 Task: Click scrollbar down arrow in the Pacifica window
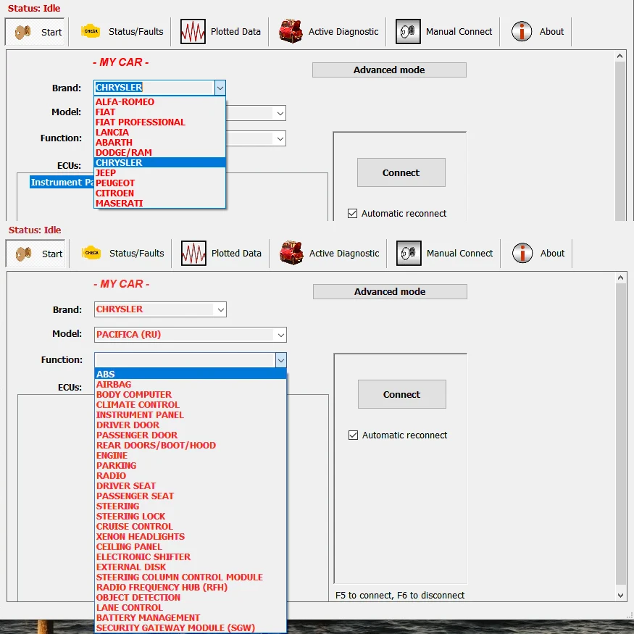[x=621, y=596]
